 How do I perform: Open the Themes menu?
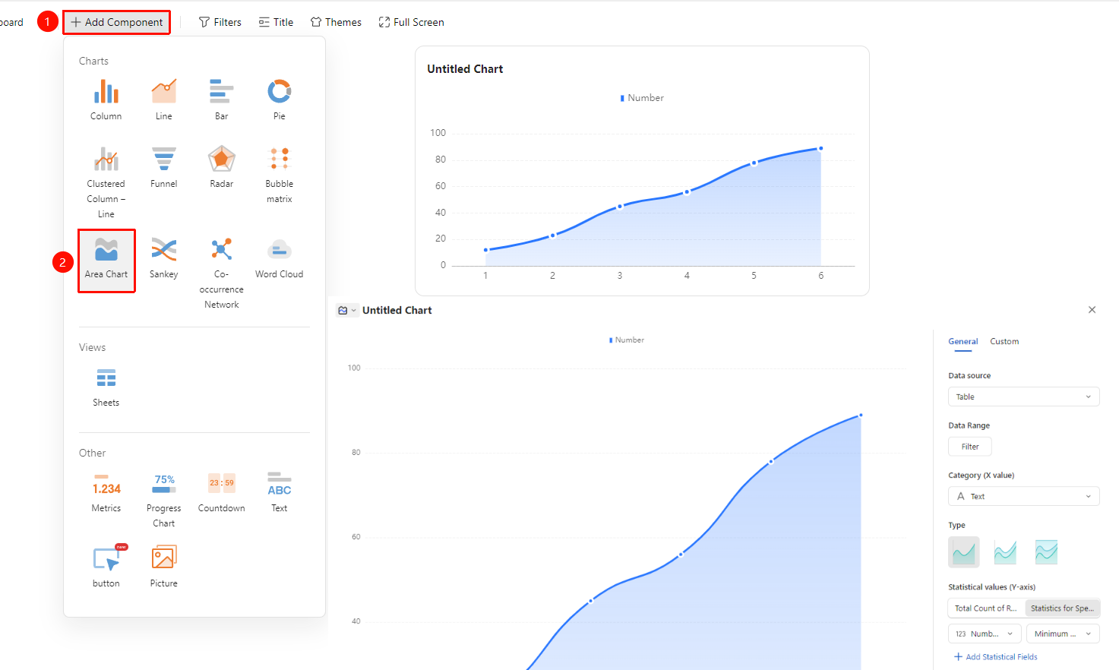point(336,22)
